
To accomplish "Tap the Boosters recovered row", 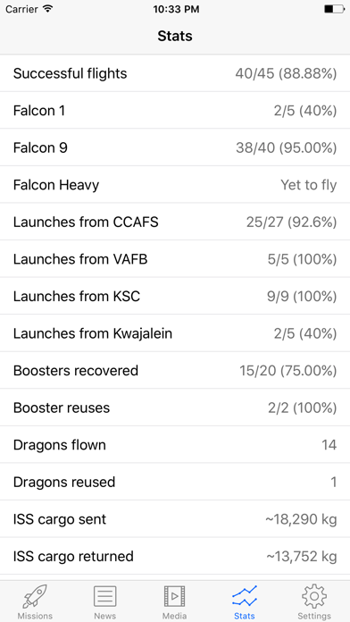I will pos(175,371).
